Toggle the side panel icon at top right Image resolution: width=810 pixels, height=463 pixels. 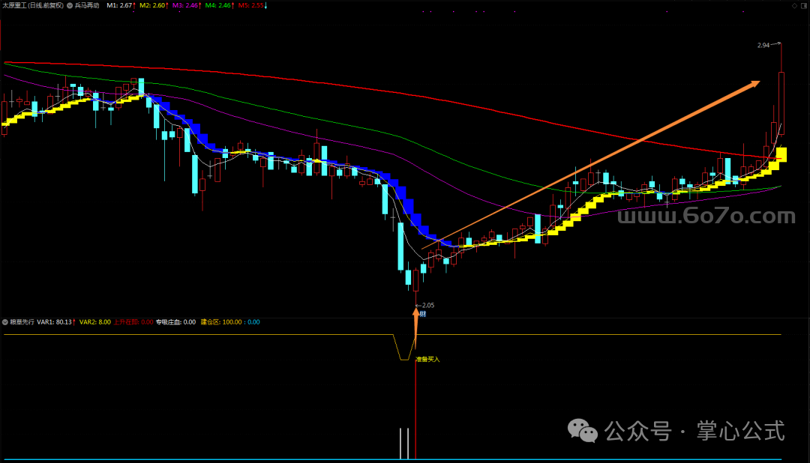pos(804,5)
